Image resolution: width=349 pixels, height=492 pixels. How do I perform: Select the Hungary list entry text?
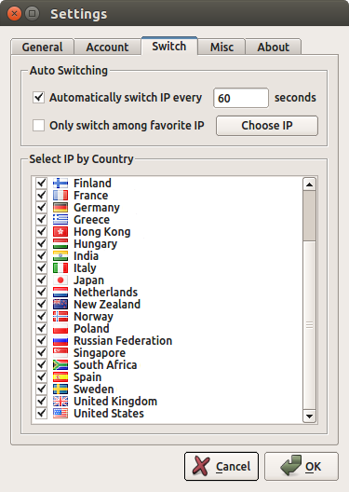pos(96,244)
